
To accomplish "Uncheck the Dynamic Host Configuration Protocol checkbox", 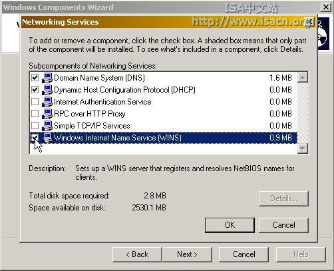I will tap(35, 90).
